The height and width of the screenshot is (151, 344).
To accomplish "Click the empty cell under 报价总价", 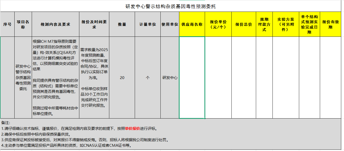I will click(244, 78).
